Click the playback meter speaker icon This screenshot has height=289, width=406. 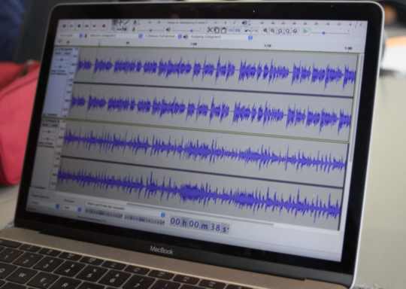244,23
